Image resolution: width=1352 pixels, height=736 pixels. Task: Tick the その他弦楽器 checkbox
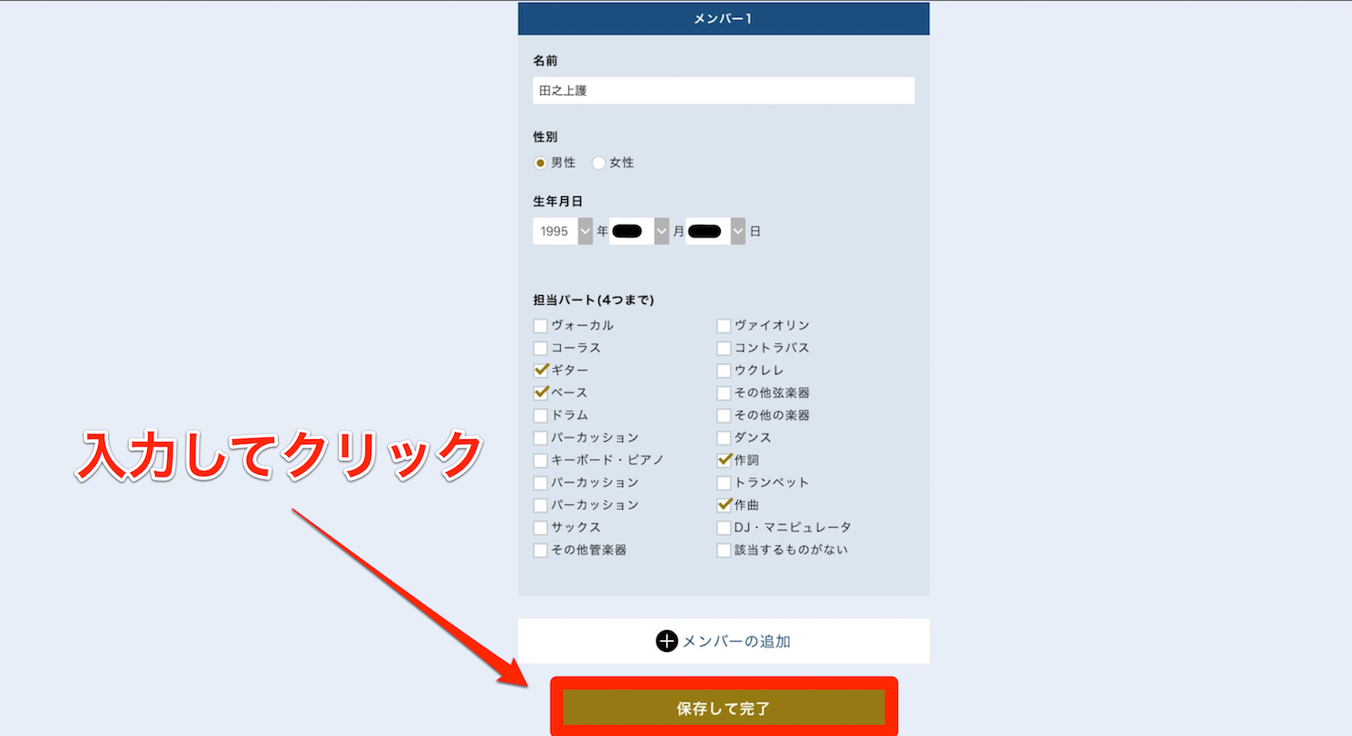point(724,393)
